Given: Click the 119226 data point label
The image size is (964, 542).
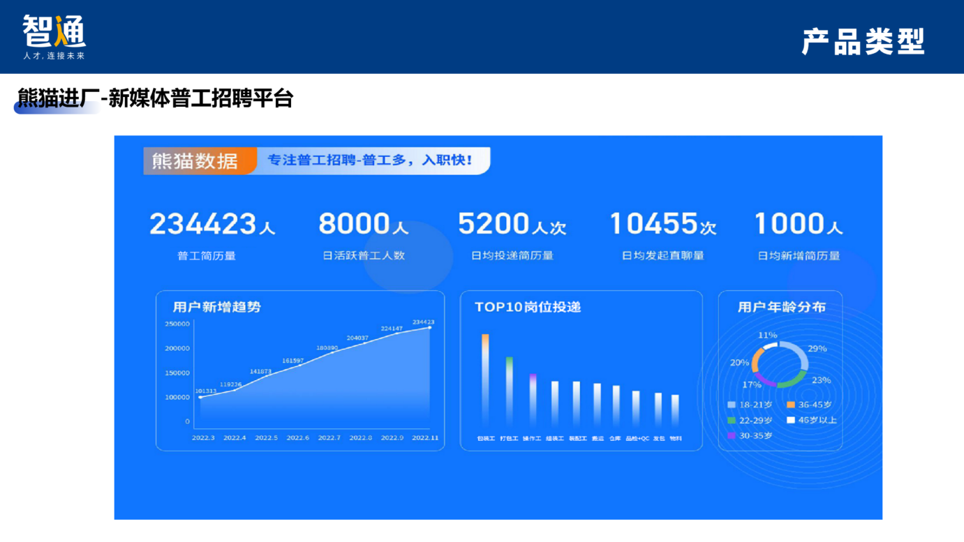Looking at the screenshot, I should coord(230,384).
